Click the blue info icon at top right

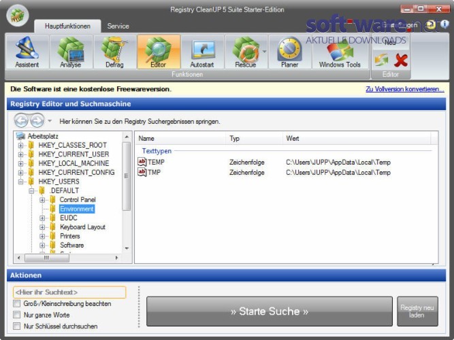click(x=444, y=24)
